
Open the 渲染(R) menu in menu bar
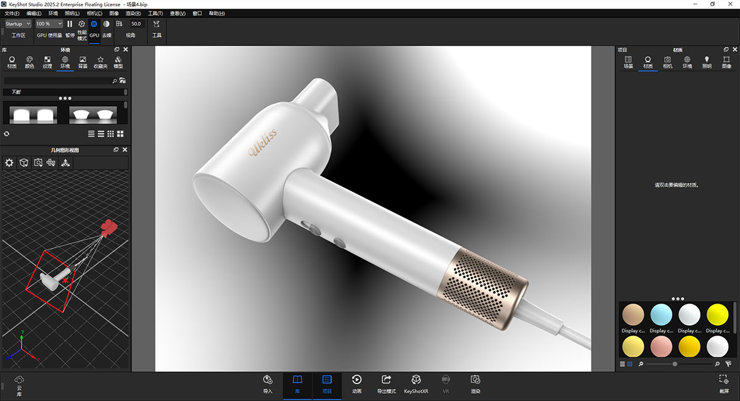[x=133, y=13]
